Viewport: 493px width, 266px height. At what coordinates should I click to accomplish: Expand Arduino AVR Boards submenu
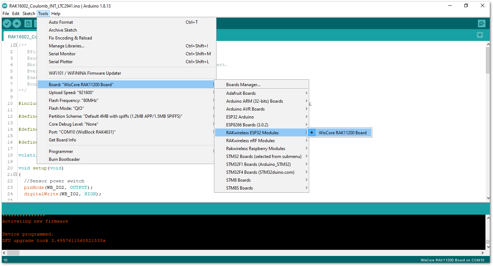click(261, 109)
